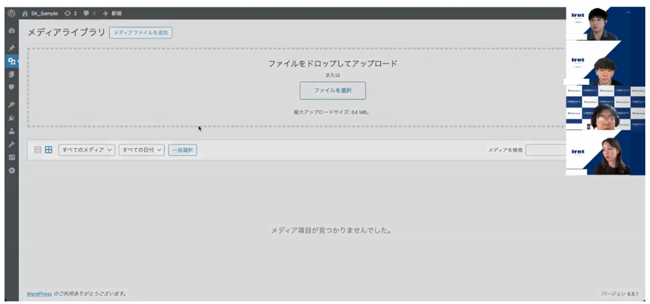Click the ファイルを選択 button
Screen dimensions: 650x304
332,90
